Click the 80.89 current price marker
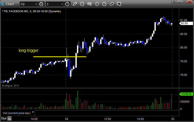The image size is (194, 122). [x=186, y=23]
